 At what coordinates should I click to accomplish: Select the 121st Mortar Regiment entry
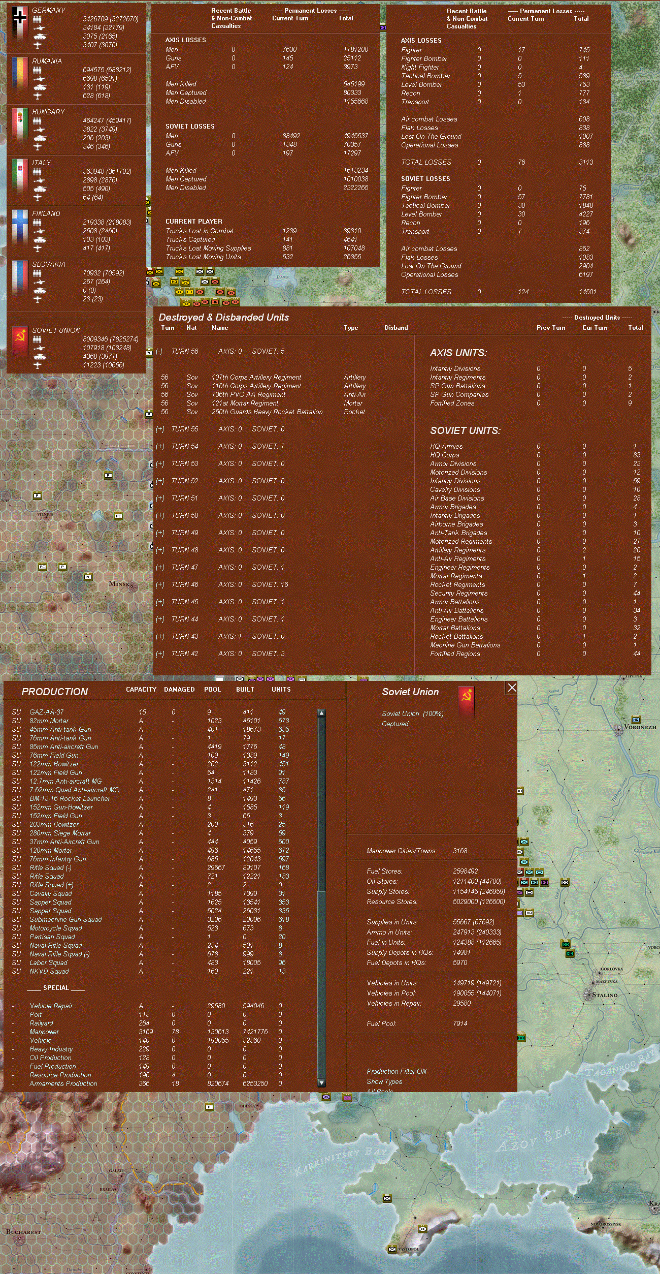coord(263,403)
